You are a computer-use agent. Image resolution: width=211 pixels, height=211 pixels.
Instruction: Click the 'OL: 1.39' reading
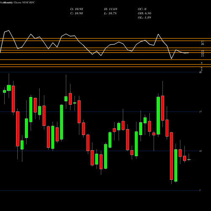pos(144,18)
